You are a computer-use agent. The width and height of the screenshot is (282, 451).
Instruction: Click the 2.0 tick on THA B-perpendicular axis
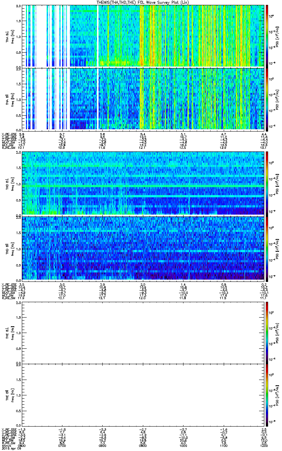click(18, 6)
